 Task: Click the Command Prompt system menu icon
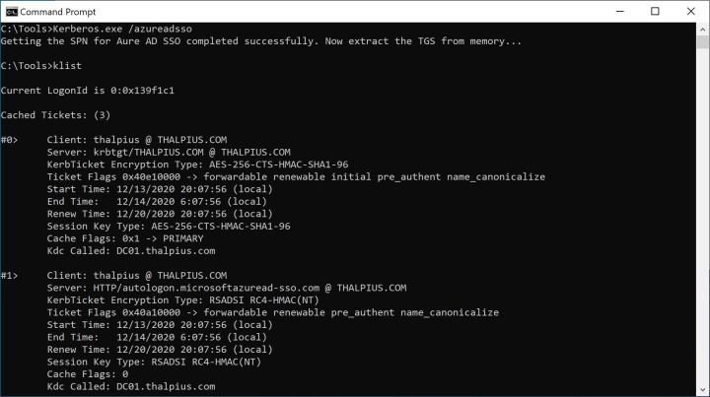[x=11, y=11]
